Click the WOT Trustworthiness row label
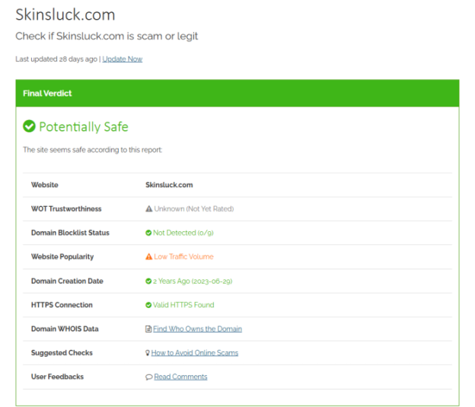The image size is (475, 407). tap(66, 209)
